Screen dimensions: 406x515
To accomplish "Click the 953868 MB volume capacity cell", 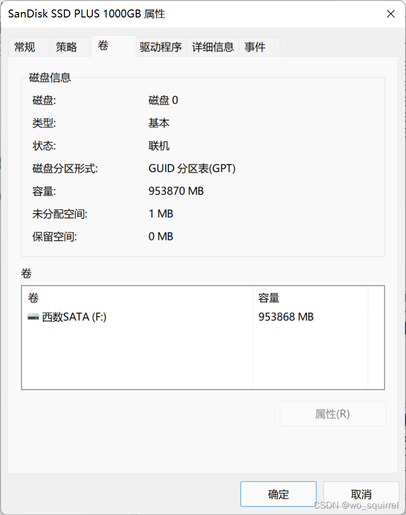I will point(286,317).
